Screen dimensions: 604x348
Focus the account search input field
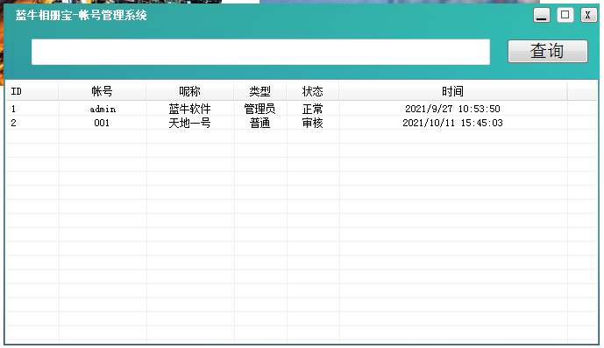coord(260,52)
